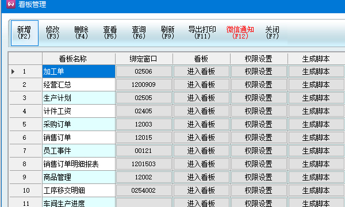Open 权限设置 for the 销售订单明细报表 row
Screen dimensions: 345x207
tap(259, 164)
